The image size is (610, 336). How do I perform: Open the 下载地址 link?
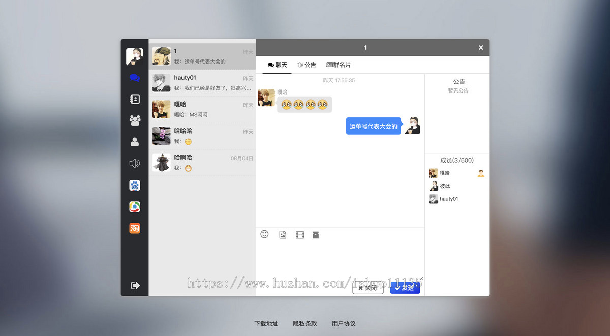266,323
